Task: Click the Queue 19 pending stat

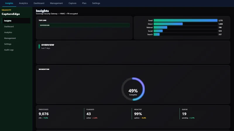Action: [203, 114]
